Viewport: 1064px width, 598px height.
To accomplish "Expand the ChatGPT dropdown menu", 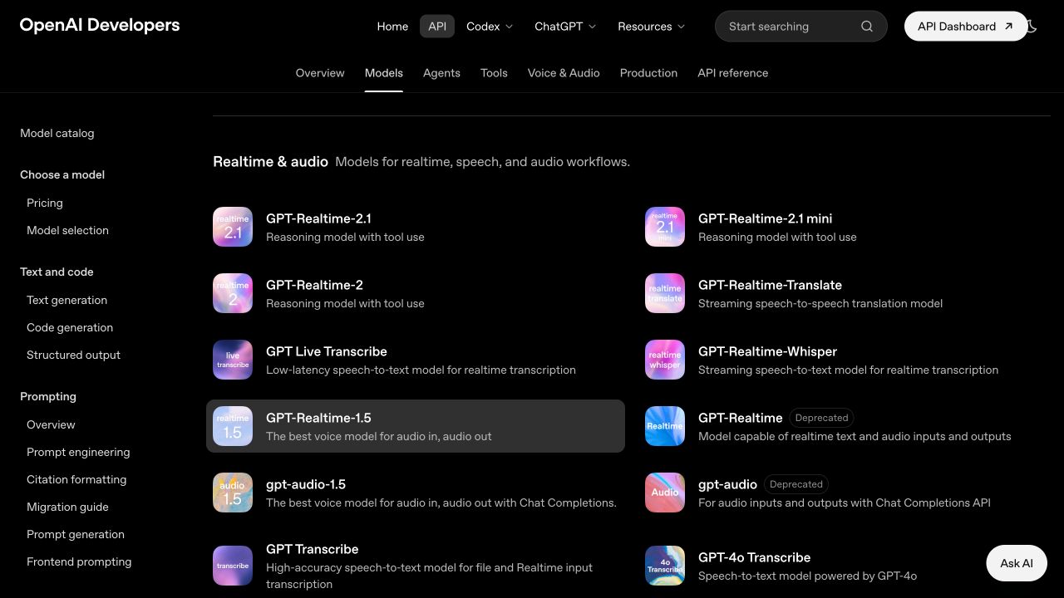I will coord(565,27).
